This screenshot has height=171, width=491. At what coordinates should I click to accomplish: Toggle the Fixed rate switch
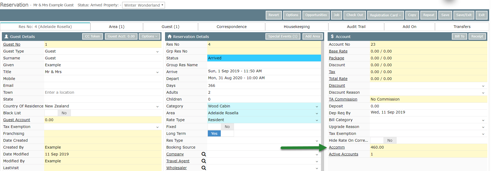(221, 127)
